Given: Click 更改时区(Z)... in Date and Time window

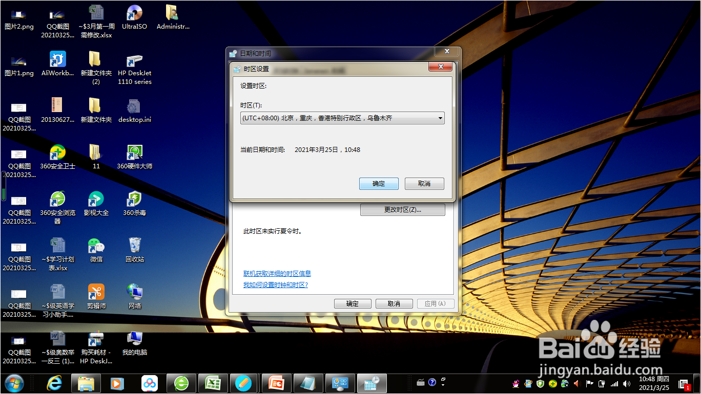Looking at the screenshot, I should 403,210.
